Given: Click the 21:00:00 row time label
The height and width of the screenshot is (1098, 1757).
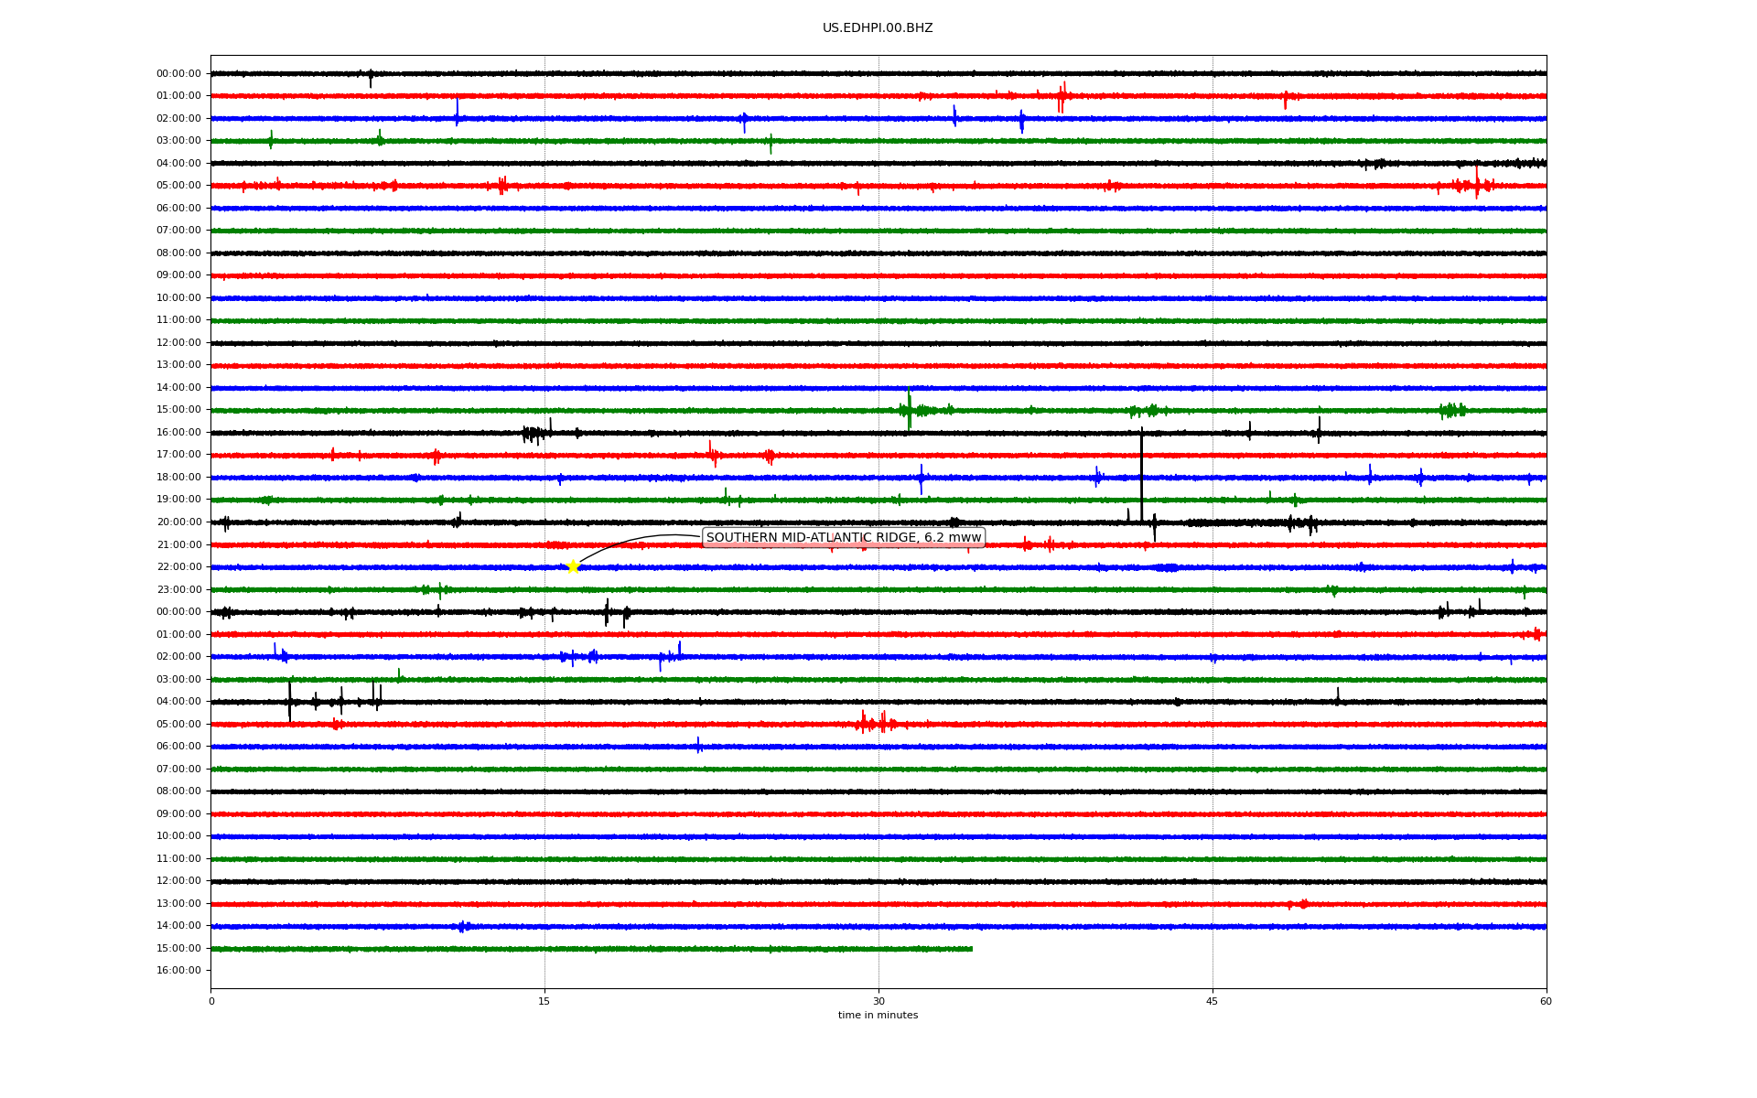Looking at the screenshot, I should [178, 545].
